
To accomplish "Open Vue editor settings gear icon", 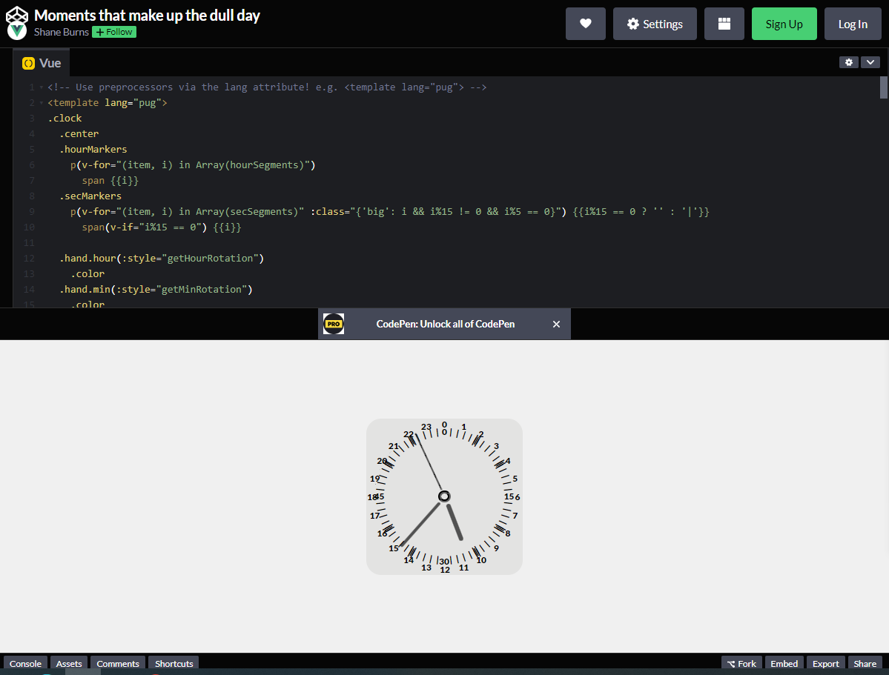I will pos(848,62).
